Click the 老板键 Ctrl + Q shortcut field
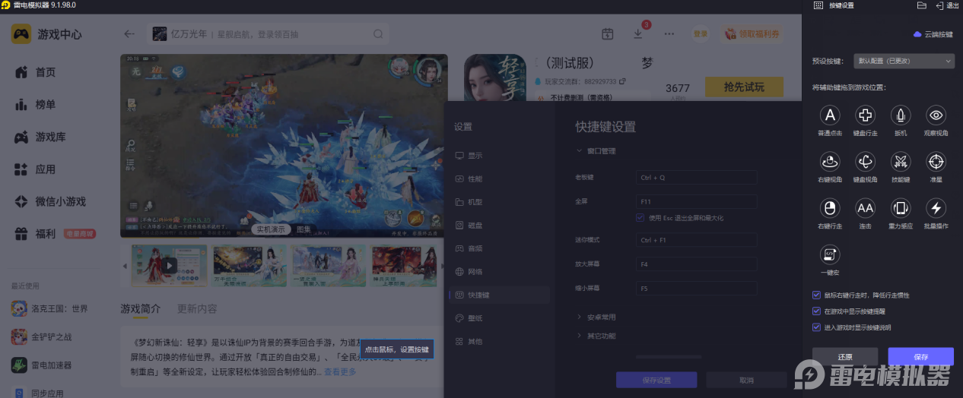963x398 pixels. [x=697, y=178]
